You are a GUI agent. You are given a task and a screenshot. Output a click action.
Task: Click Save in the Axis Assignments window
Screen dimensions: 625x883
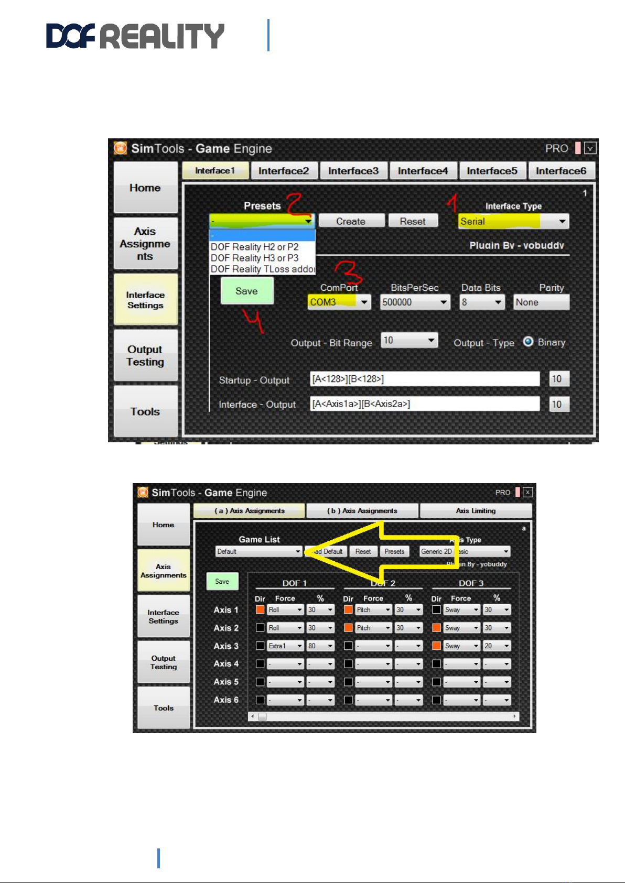222,581
